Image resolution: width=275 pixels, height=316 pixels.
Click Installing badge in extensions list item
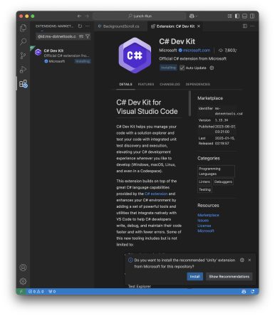(x=83, y=61)
